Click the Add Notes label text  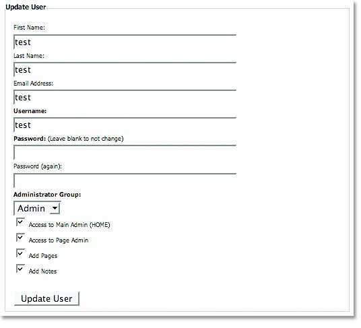coord(42,271)
